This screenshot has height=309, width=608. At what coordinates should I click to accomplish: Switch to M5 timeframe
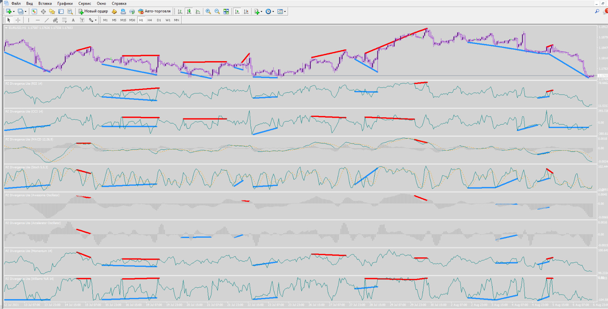pyautogui.click(x=114, y=20)
